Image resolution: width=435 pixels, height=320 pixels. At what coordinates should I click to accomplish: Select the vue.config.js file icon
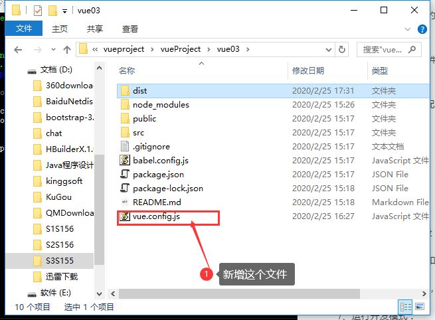tap(125, 216)
